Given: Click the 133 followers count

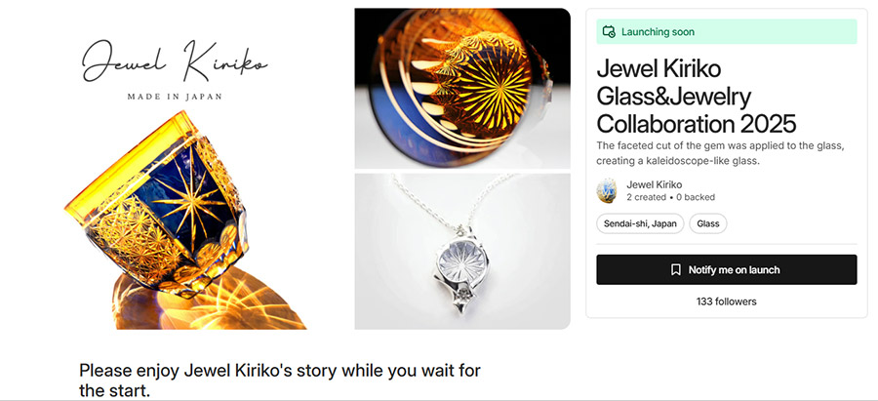Looking at the screenshot, I should 726,301.
